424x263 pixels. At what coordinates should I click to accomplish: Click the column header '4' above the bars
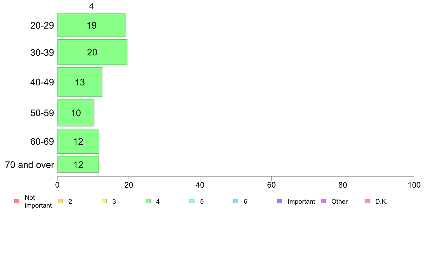coord(91,6)
